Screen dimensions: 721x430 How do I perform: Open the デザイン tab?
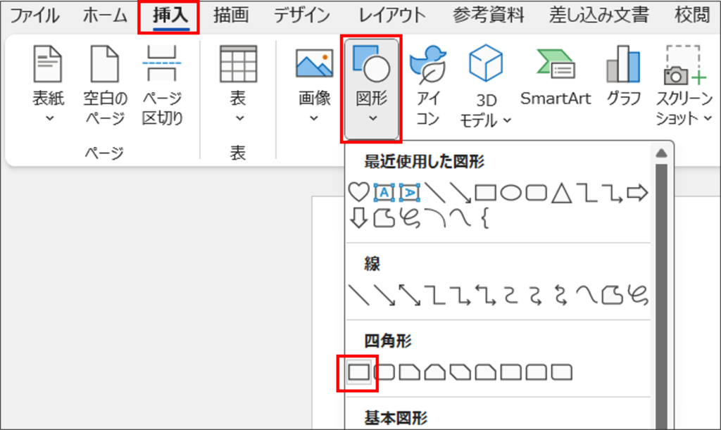301,15
